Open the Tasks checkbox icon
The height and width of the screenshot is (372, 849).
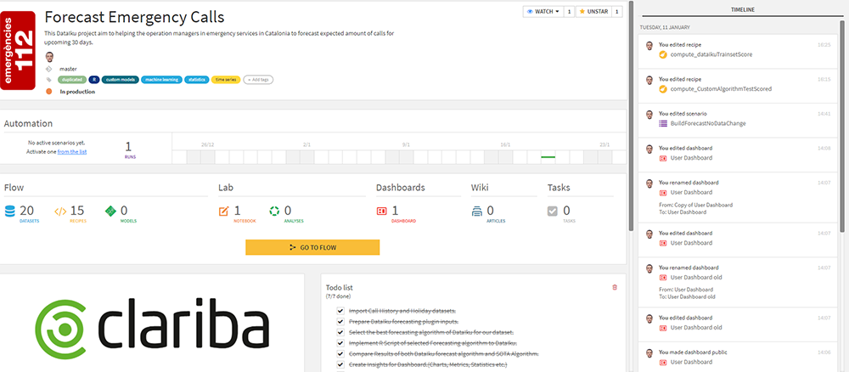click(553, 211)
